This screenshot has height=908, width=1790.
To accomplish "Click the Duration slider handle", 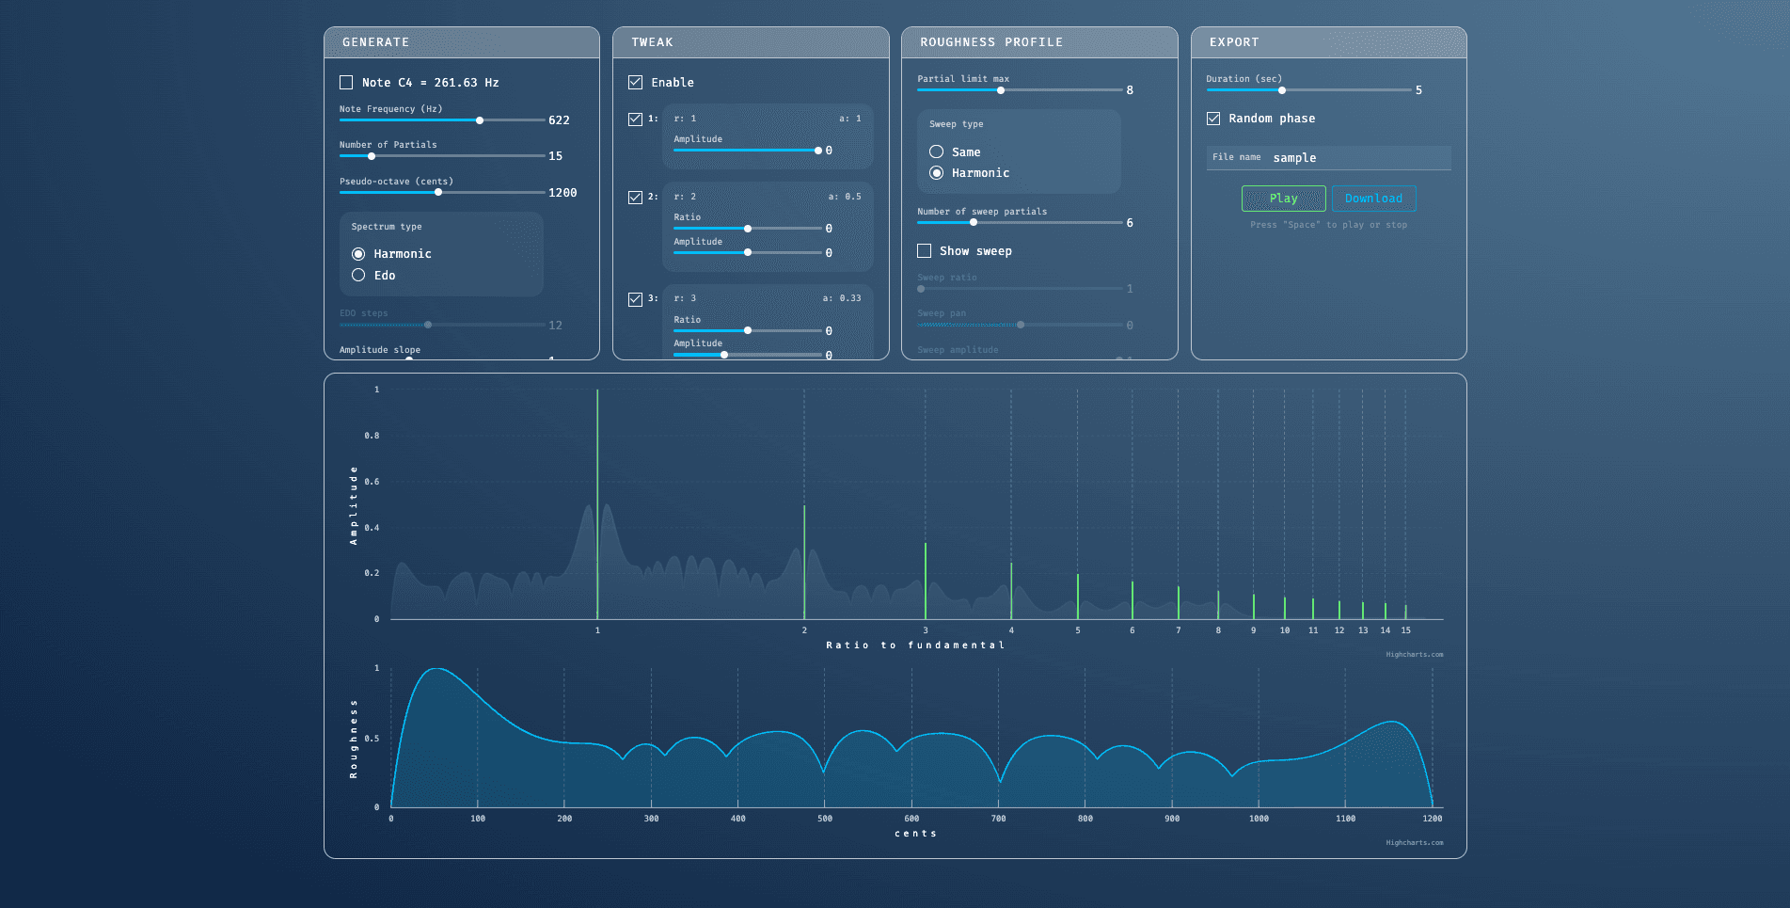I will click(x=1282, y=90).
